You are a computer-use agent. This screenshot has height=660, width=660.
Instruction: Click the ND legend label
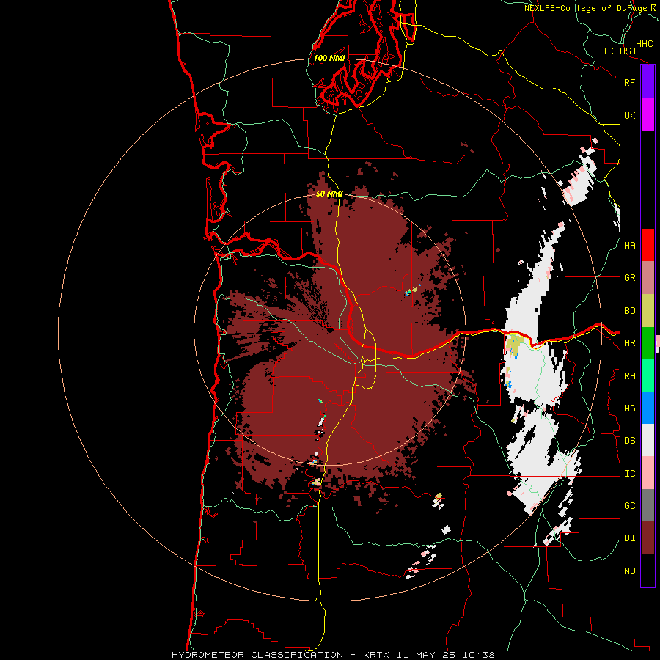point(630,571)
